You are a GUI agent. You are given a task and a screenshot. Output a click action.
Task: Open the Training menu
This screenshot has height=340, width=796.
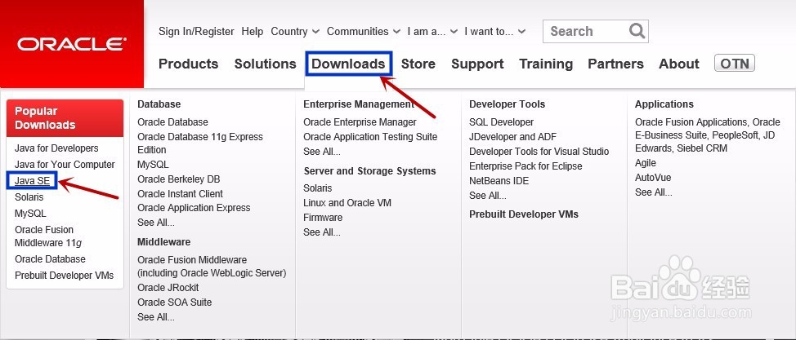(546, 64)
